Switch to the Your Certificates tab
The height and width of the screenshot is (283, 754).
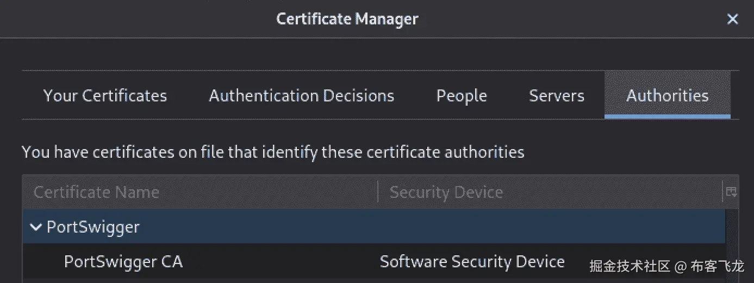105,96
